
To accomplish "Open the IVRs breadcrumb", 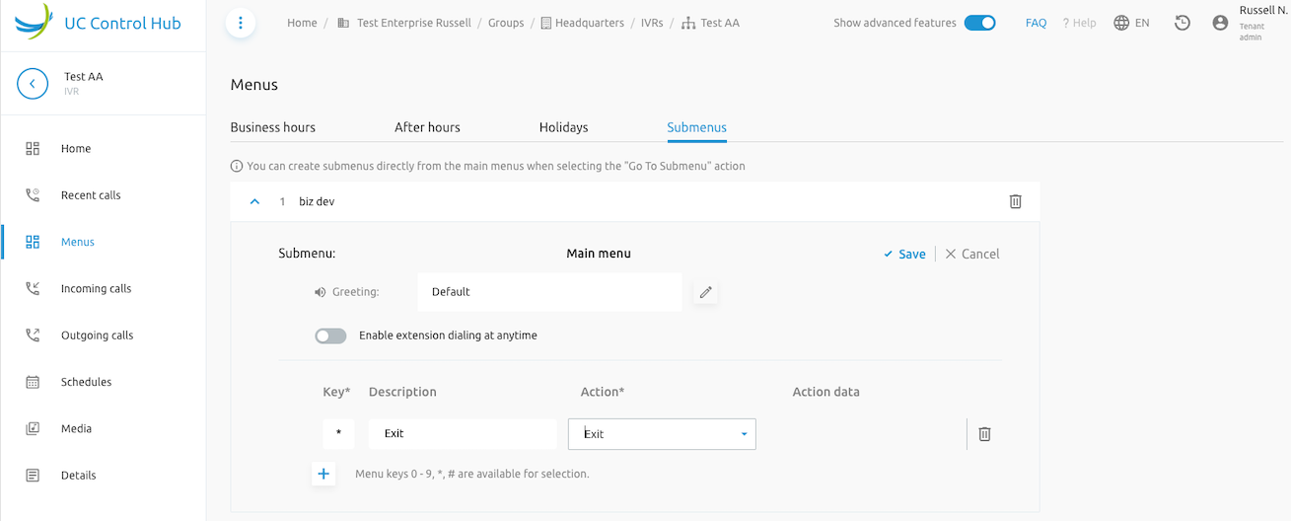I will pos(653,23).
